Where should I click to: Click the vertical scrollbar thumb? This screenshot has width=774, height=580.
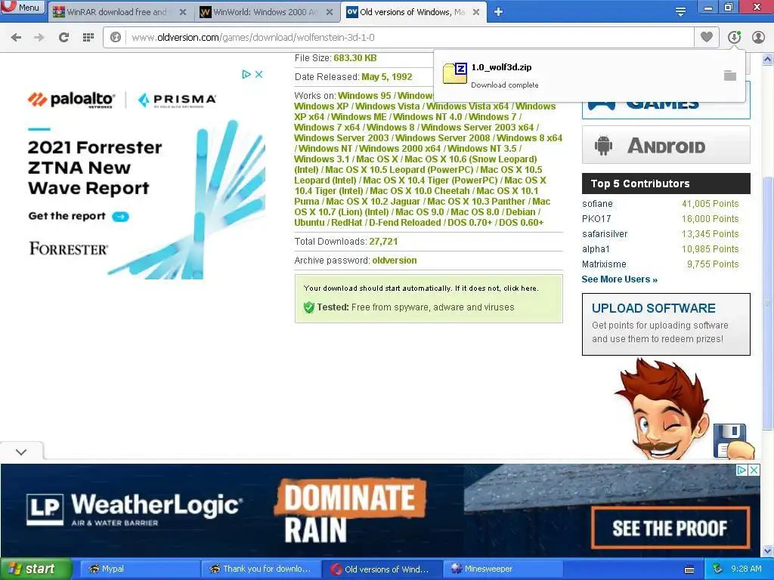pos(768,305)
